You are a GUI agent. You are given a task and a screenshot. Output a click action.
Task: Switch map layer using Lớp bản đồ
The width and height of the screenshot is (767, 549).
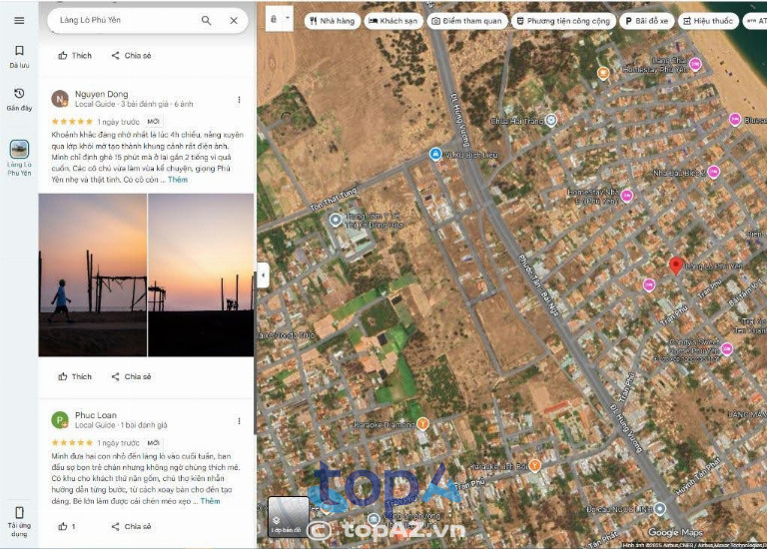coord(288,516)
